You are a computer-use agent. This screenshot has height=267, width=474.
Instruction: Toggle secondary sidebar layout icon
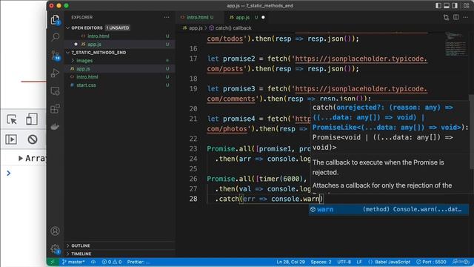(454, 5)
